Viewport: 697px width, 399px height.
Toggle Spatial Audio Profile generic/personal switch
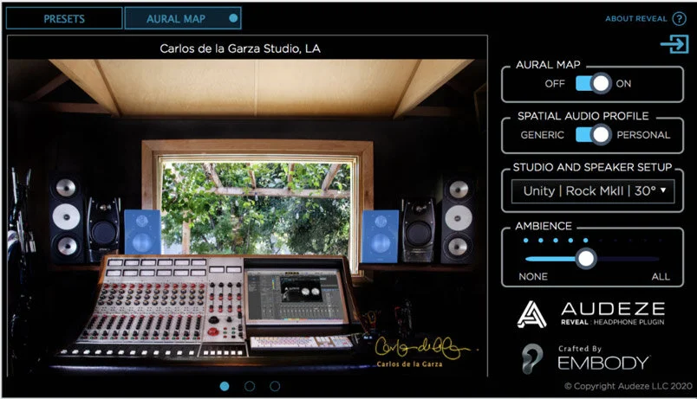593,135
